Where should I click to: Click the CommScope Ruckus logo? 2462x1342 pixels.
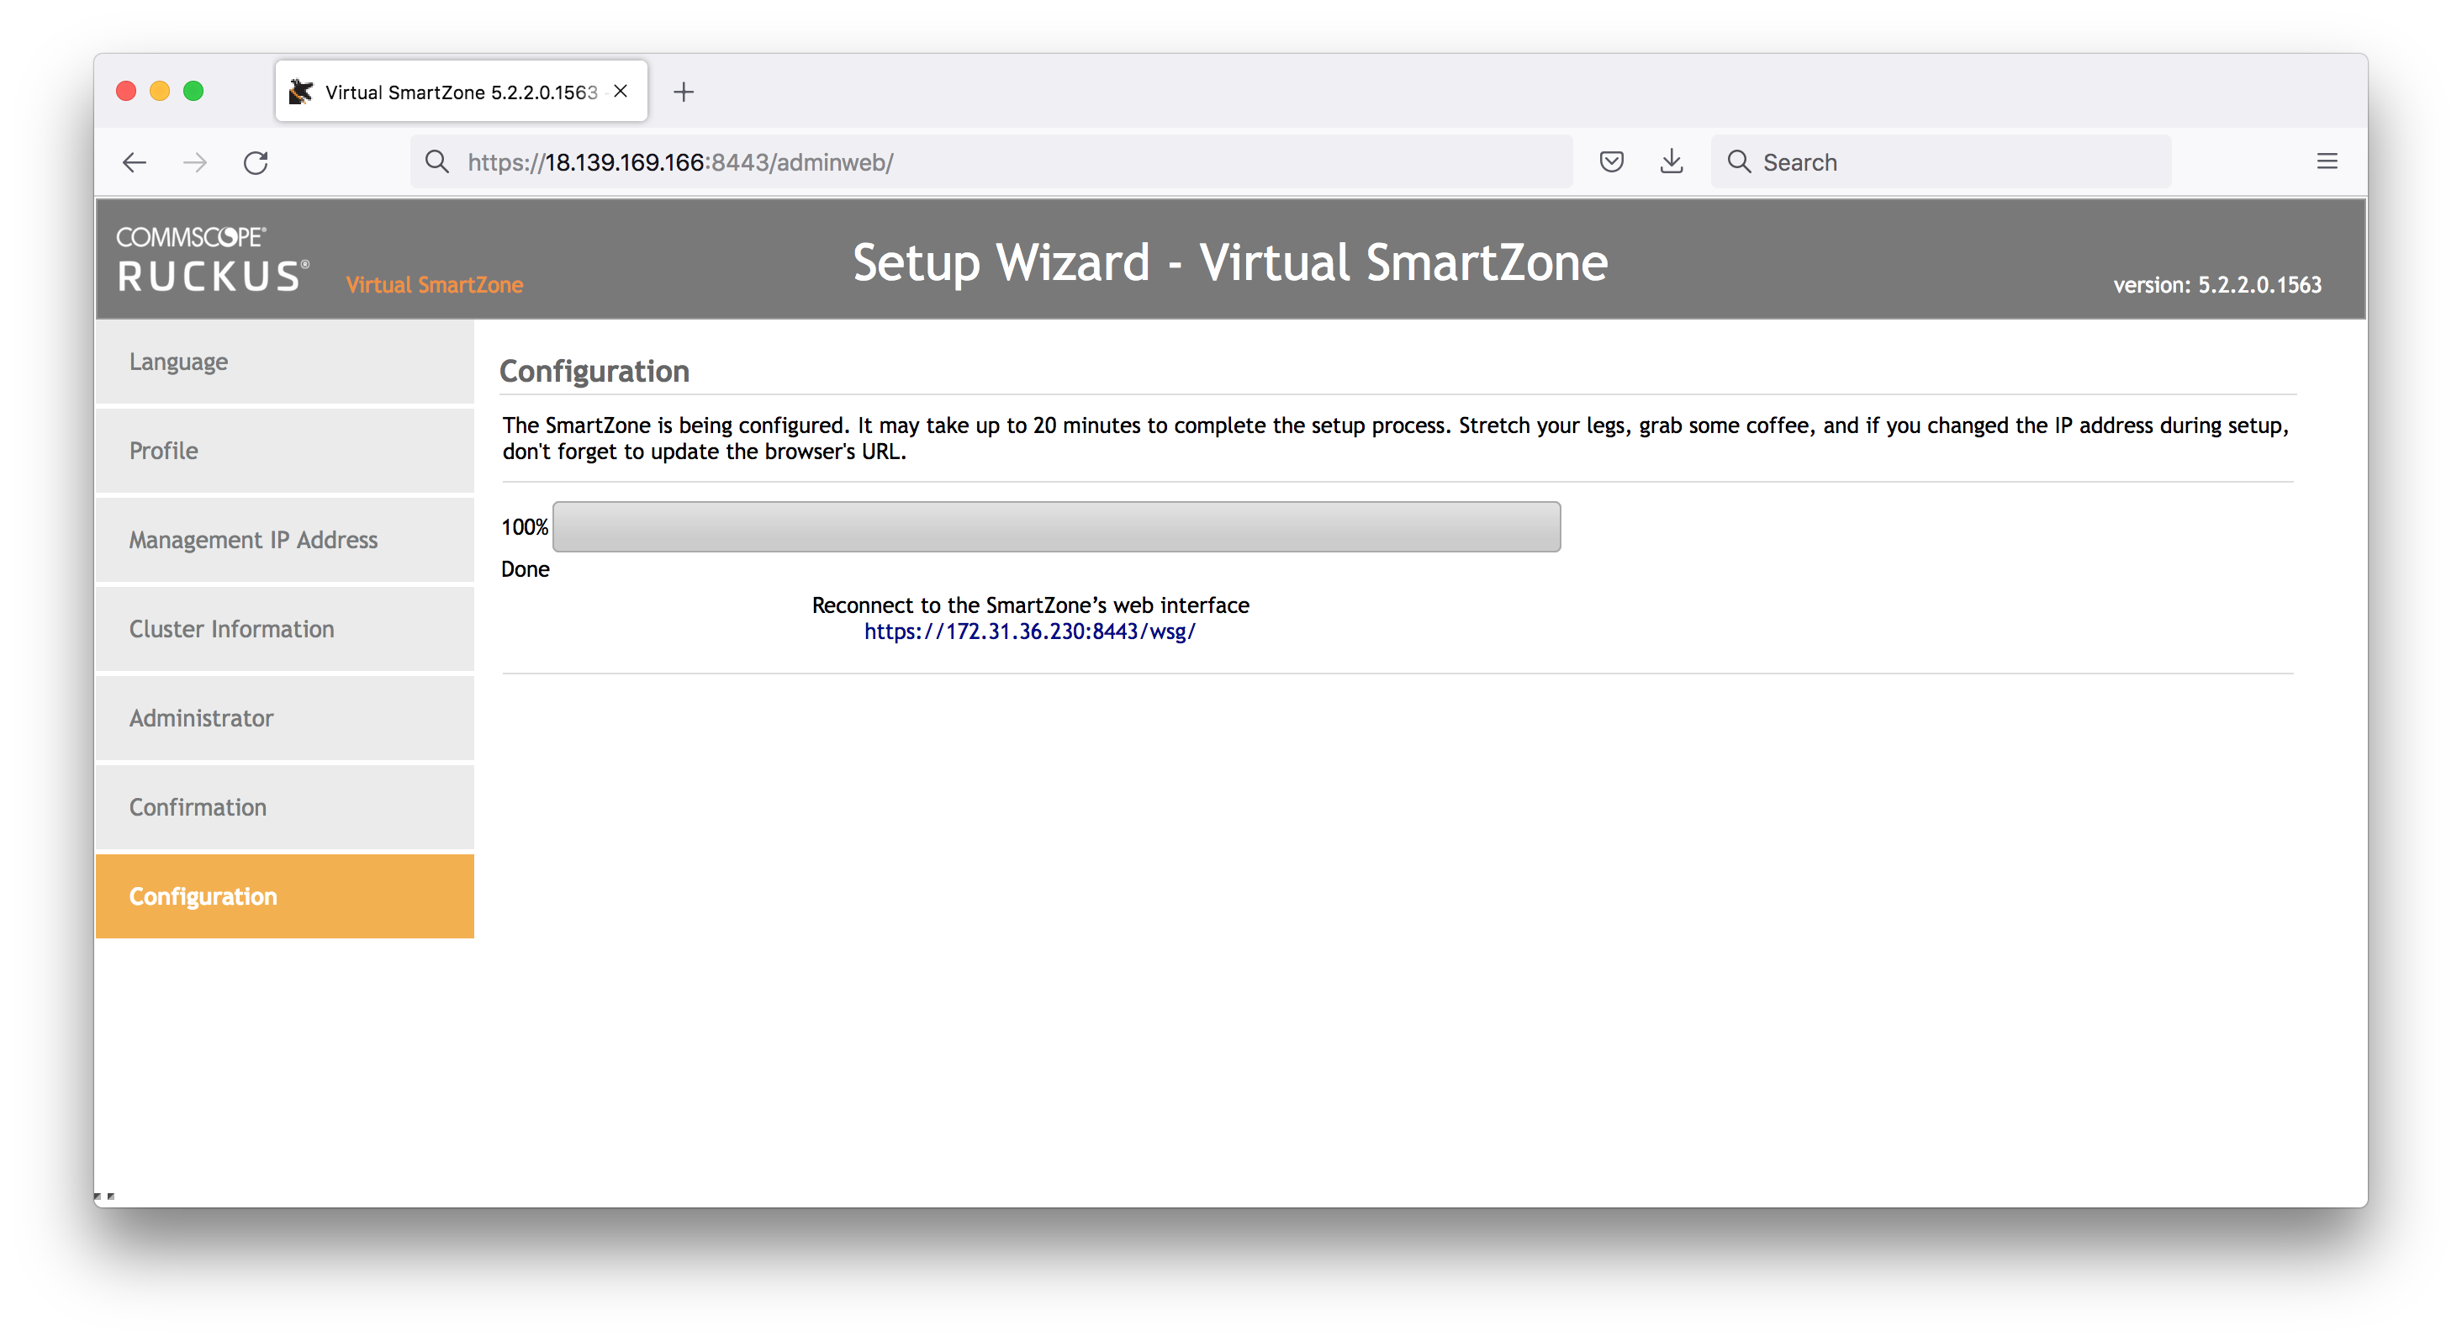coord(212,260)
